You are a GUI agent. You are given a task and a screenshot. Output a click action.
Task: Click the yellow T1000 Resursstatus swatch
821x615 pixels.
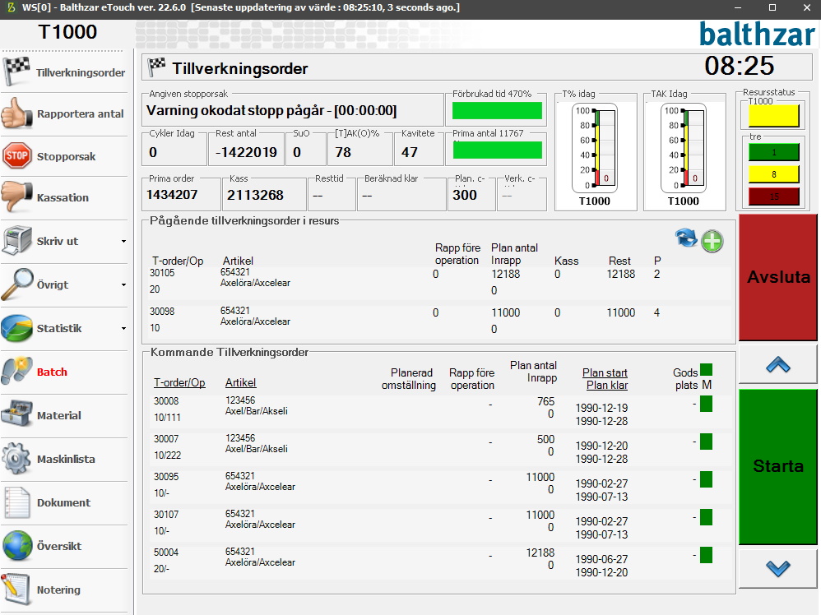pos(774,116)
